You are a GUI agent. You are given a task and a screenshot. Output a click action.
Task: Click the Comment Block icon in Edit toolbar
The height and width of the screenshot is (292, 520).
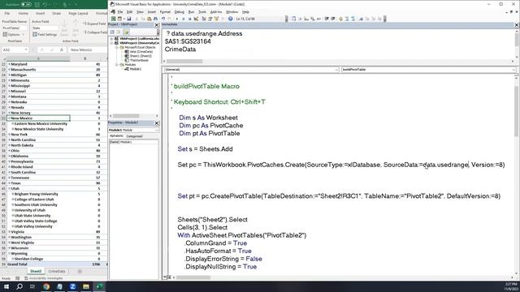coord(347,19)
